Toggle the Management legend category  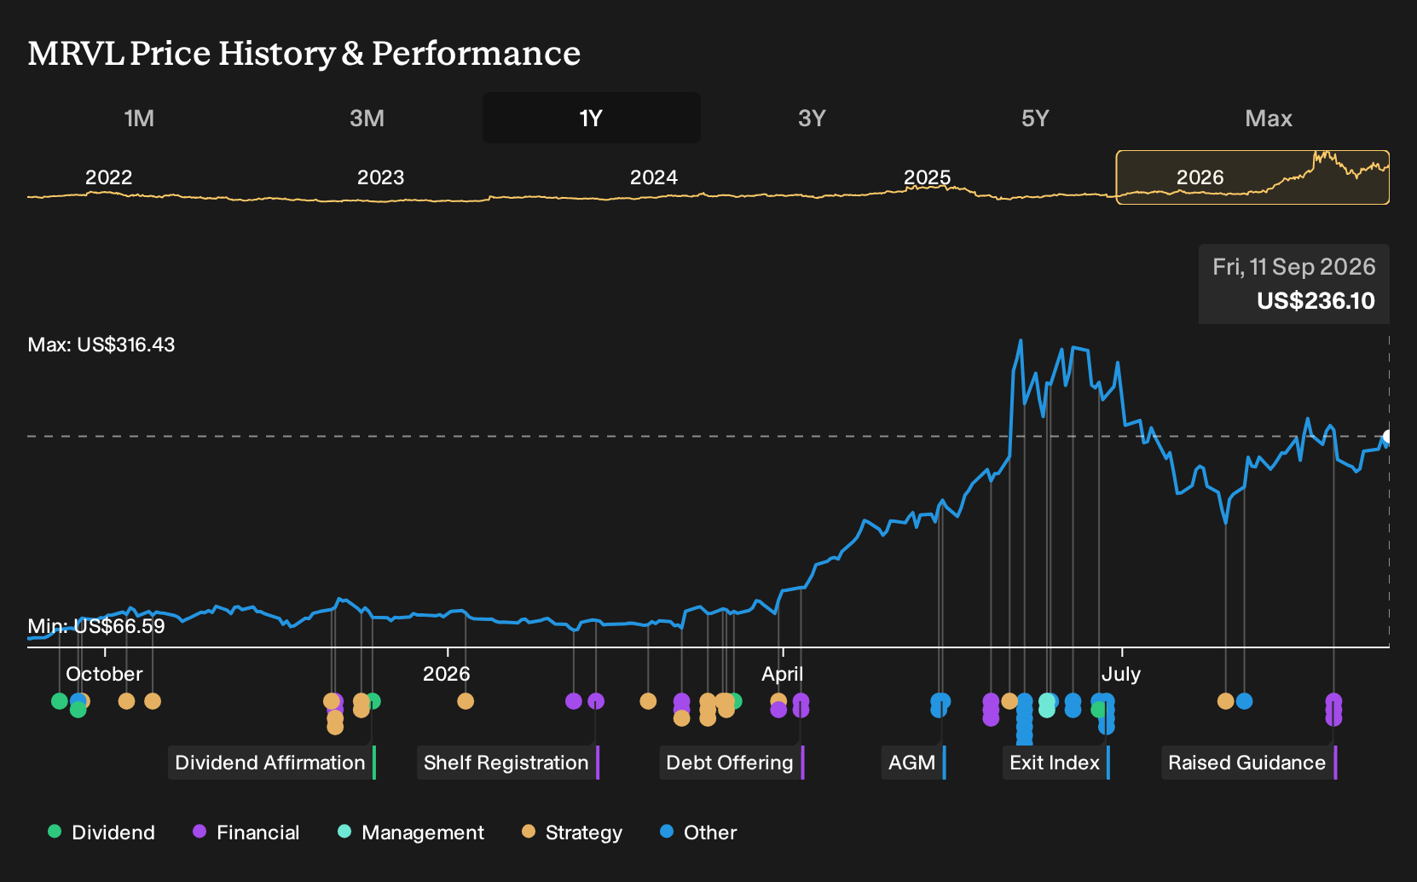(411, 832)
